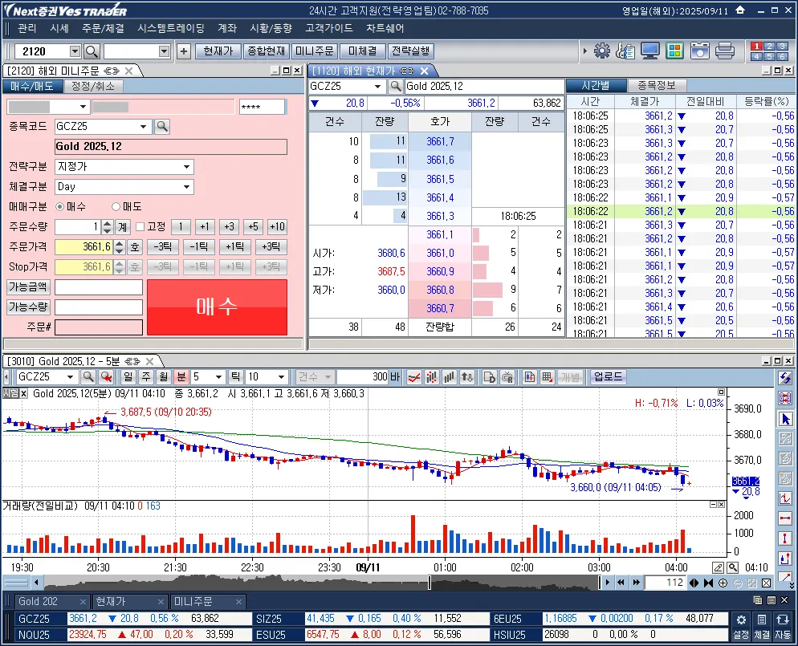
Task: Click the monitor icon in the top toolbar
Action: pyautogui.click(x=650, y=51)
